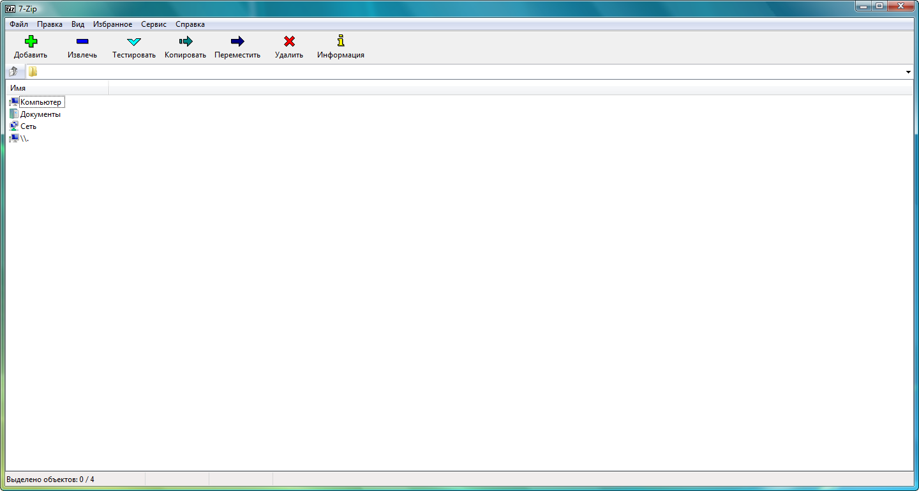Open the Сервис menu

tap(154, 24)
